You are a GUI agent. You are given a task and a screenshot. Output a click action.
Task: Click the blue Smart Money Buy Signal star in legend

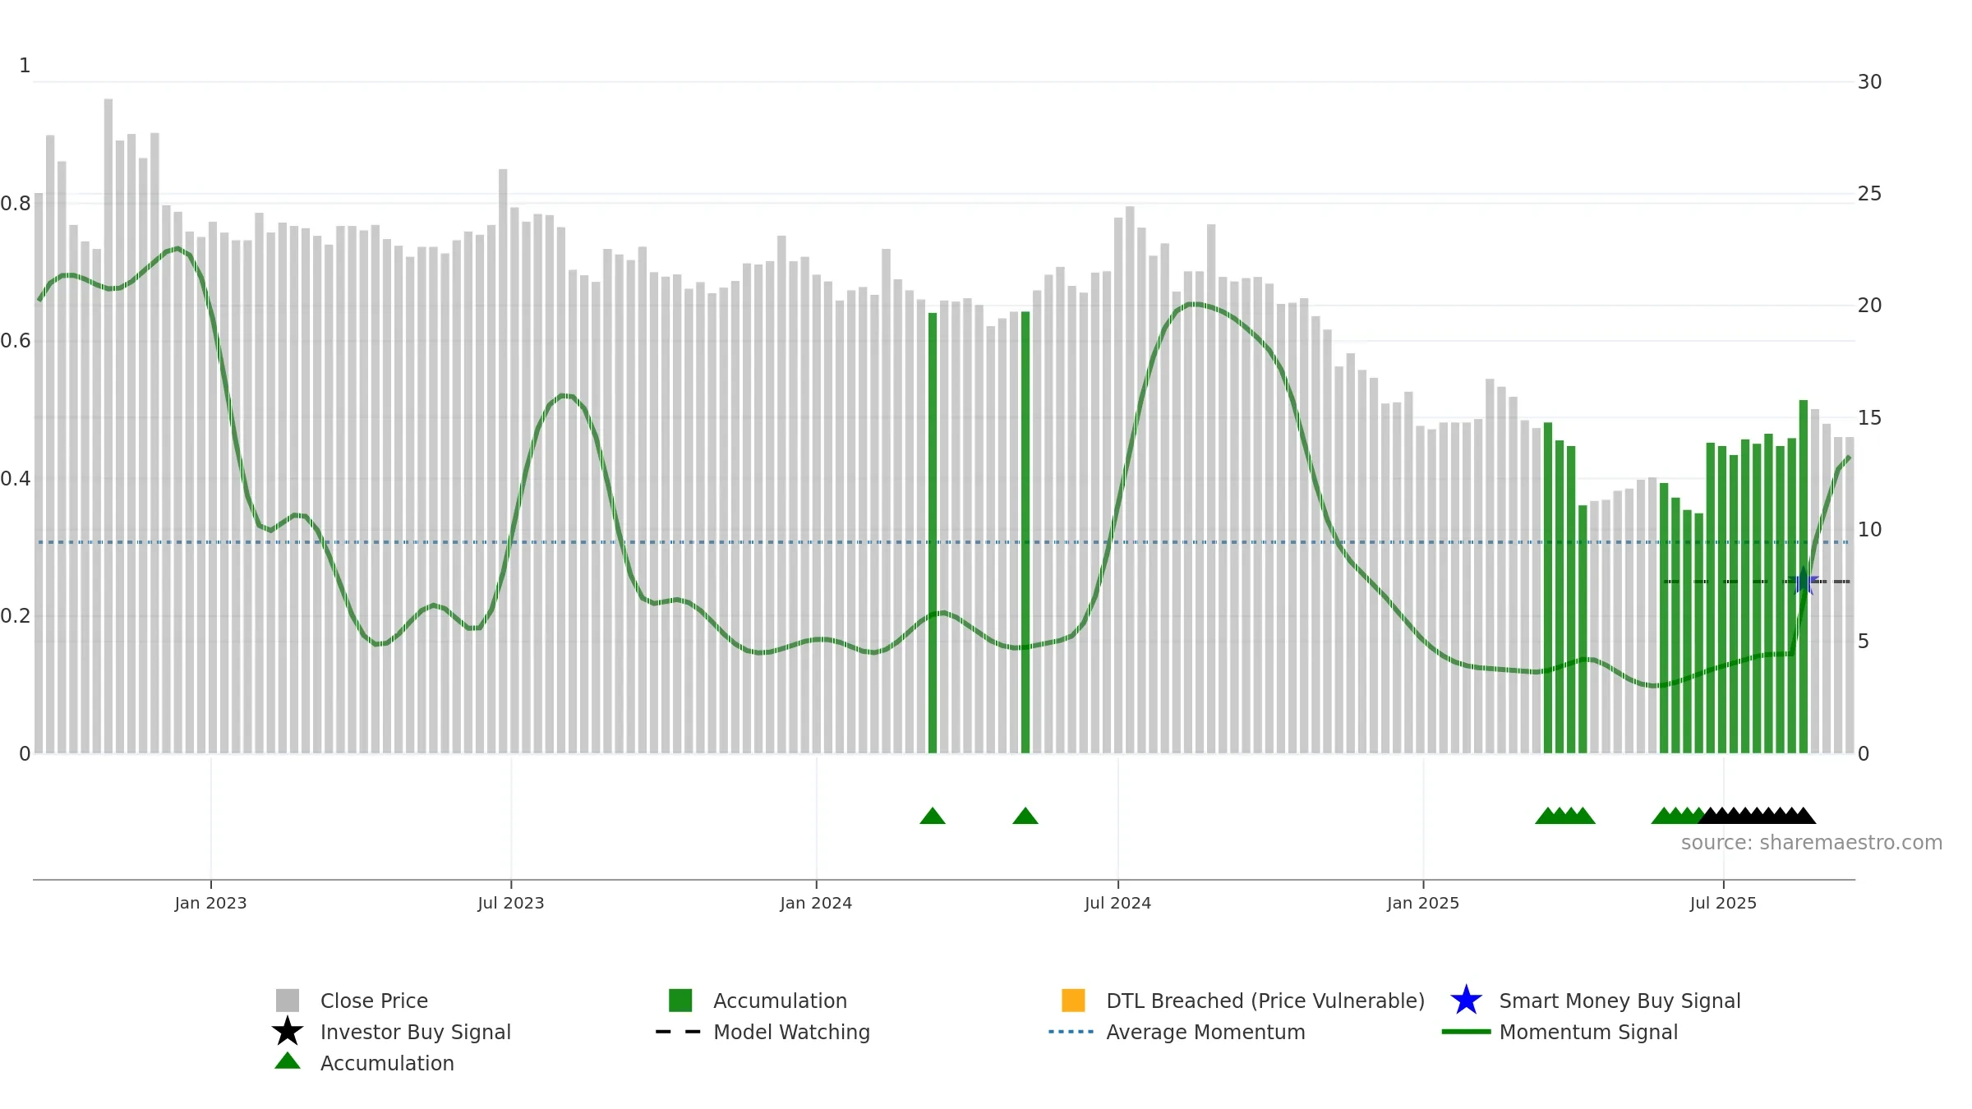pos(1466,1001)
